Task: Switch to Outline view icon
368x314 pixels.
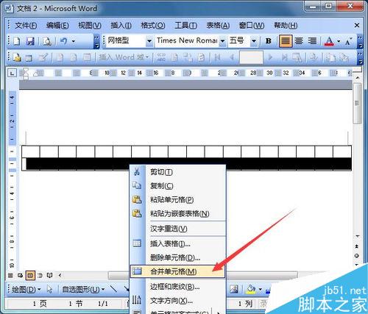Action: (x=40, y=276)
